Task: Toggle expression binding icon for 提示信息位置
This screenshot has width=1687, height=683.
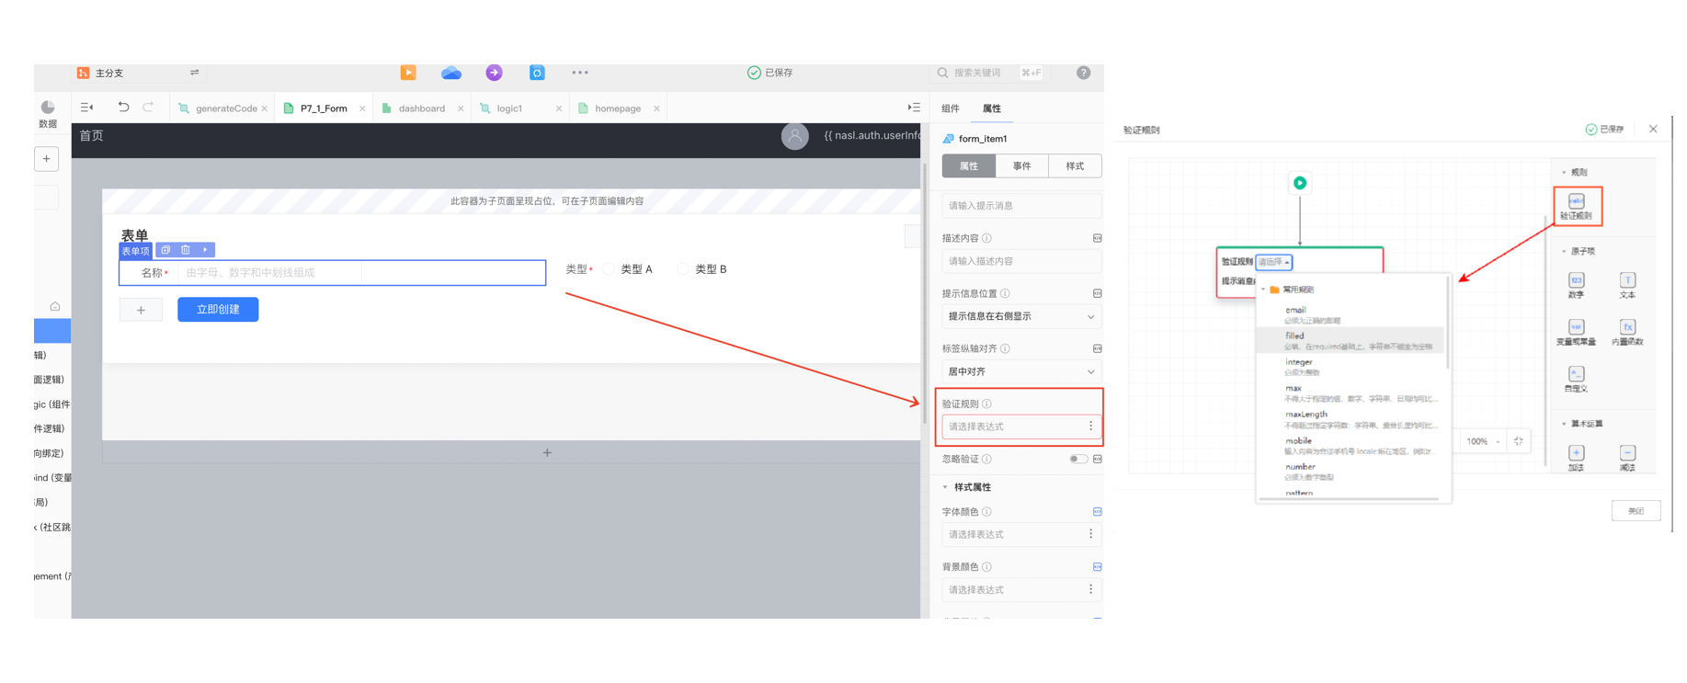Action: point(1097,293)
